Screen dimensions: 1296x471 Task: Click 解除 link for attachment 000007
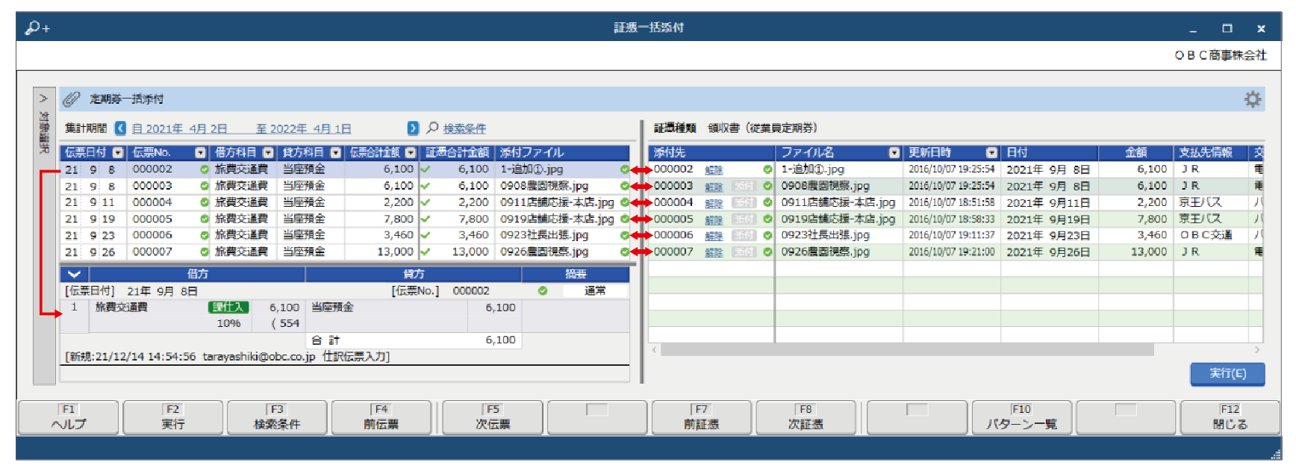coord(714,252)
